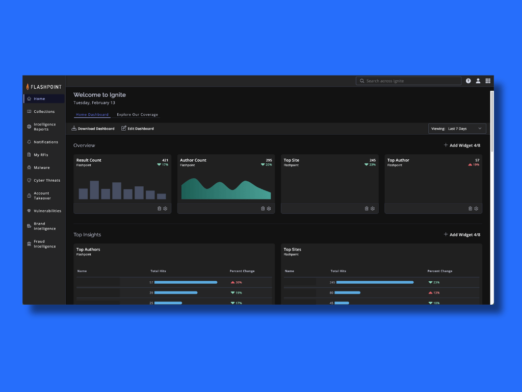Switch to the Home Dashboard tab
Screen dimensions: 522x392
(x=92, y=115)
